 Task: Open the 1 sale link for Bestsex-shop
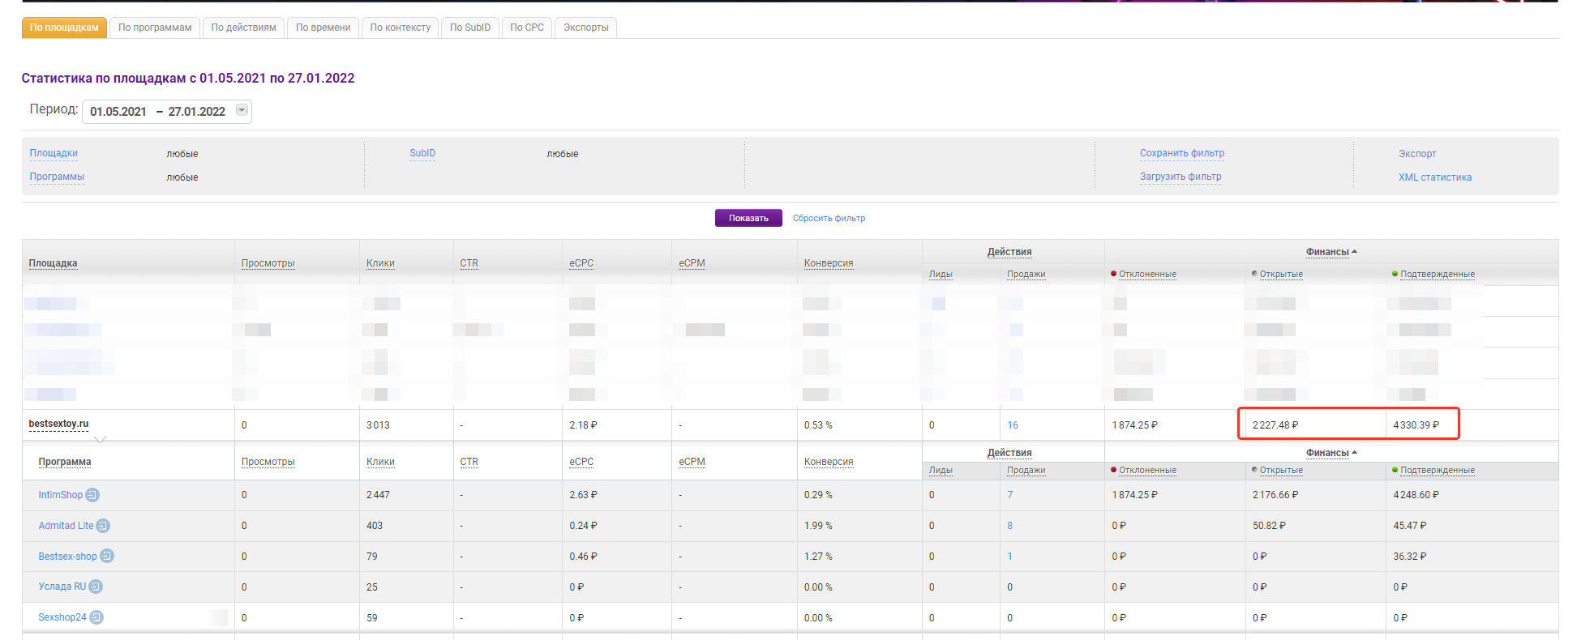[1009, 557]
